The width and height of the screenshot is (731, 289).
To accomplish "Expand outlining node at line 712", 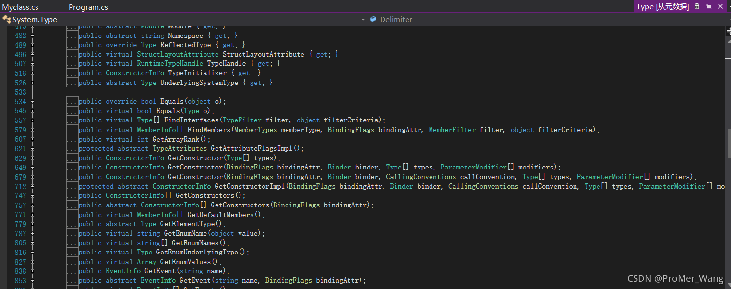I will point(32,186).
